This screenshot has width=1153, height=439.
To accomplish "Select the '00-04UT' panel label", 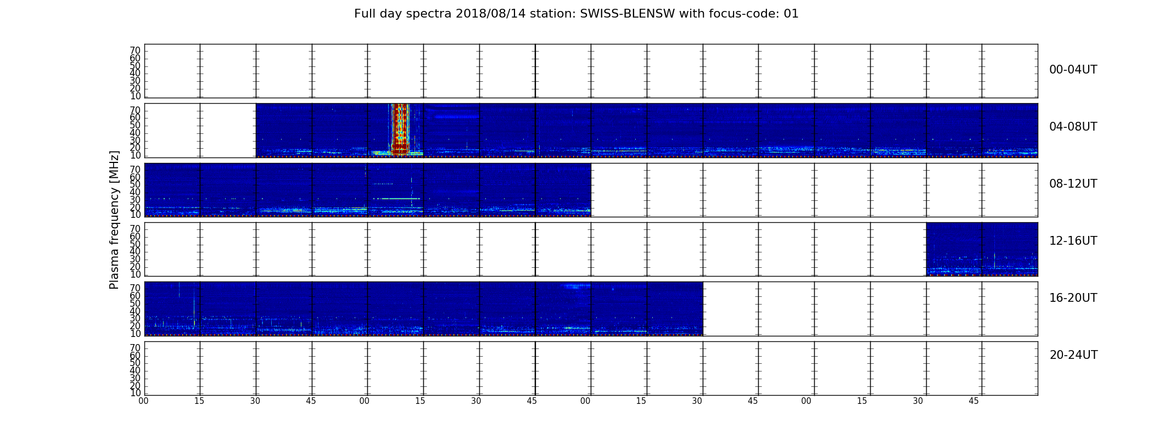I will [x=1073, y=70].
